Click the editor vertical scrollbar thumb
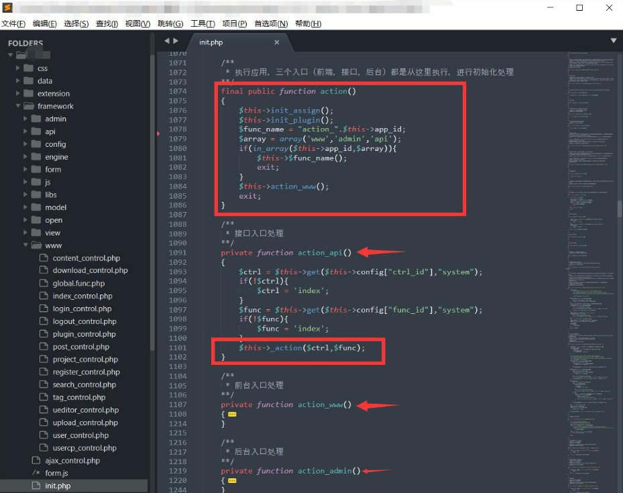The image size is (623, 493). [x=620, y=208]
